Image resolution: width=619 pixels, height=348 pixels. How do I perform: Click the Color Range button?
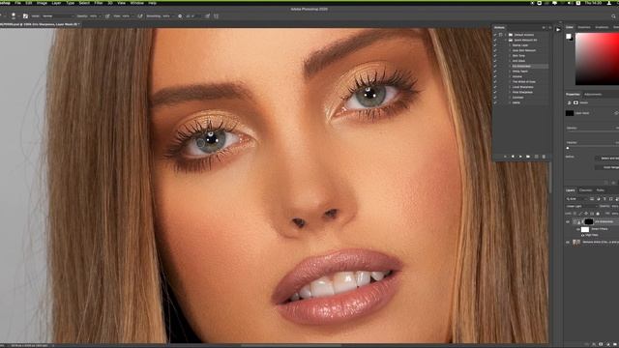607,167
